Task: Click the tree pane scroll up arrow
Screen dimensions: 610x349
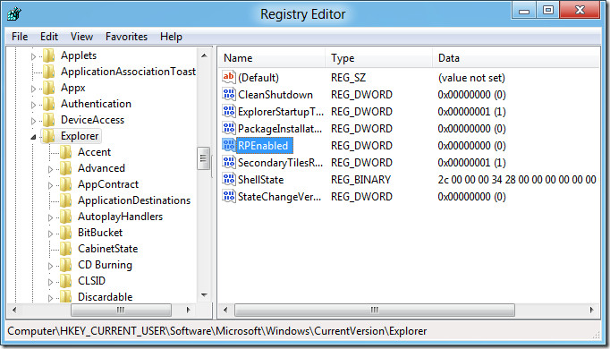Action: [204, 55]
